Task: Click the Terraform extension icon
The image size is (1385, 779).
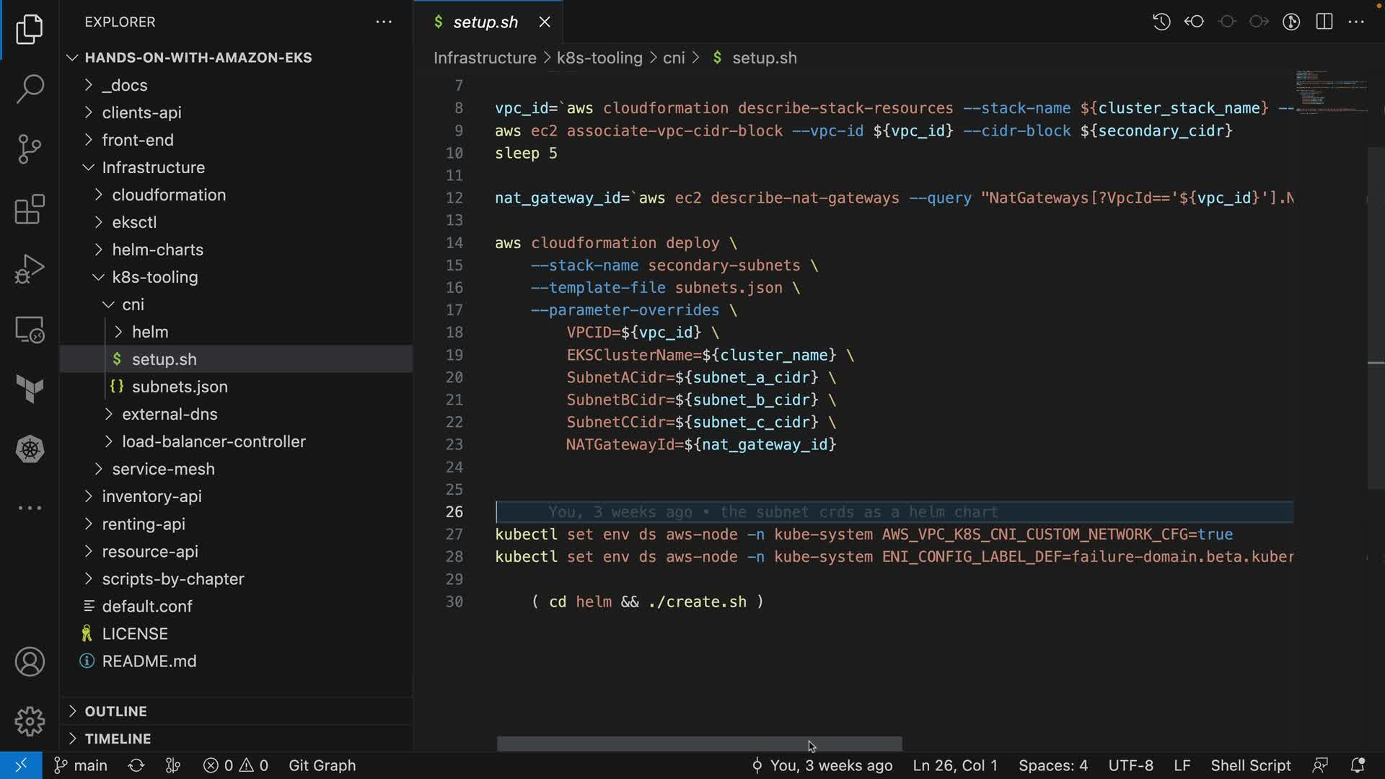Action: point(30,389)
